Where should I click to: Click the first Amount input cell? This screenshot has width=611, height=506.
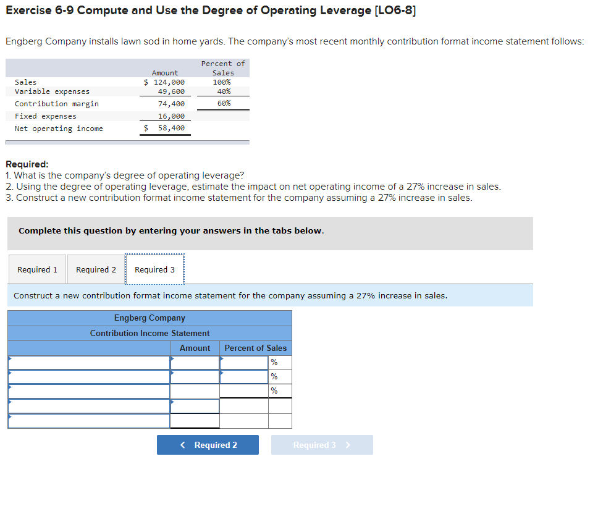tap(195, 362)
